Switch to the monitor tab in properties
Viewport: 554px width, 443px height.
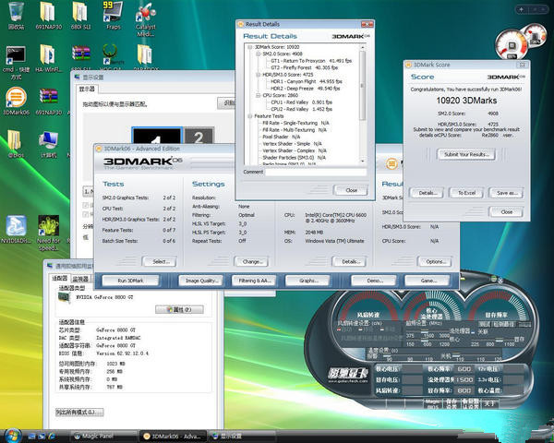point(81,278)
